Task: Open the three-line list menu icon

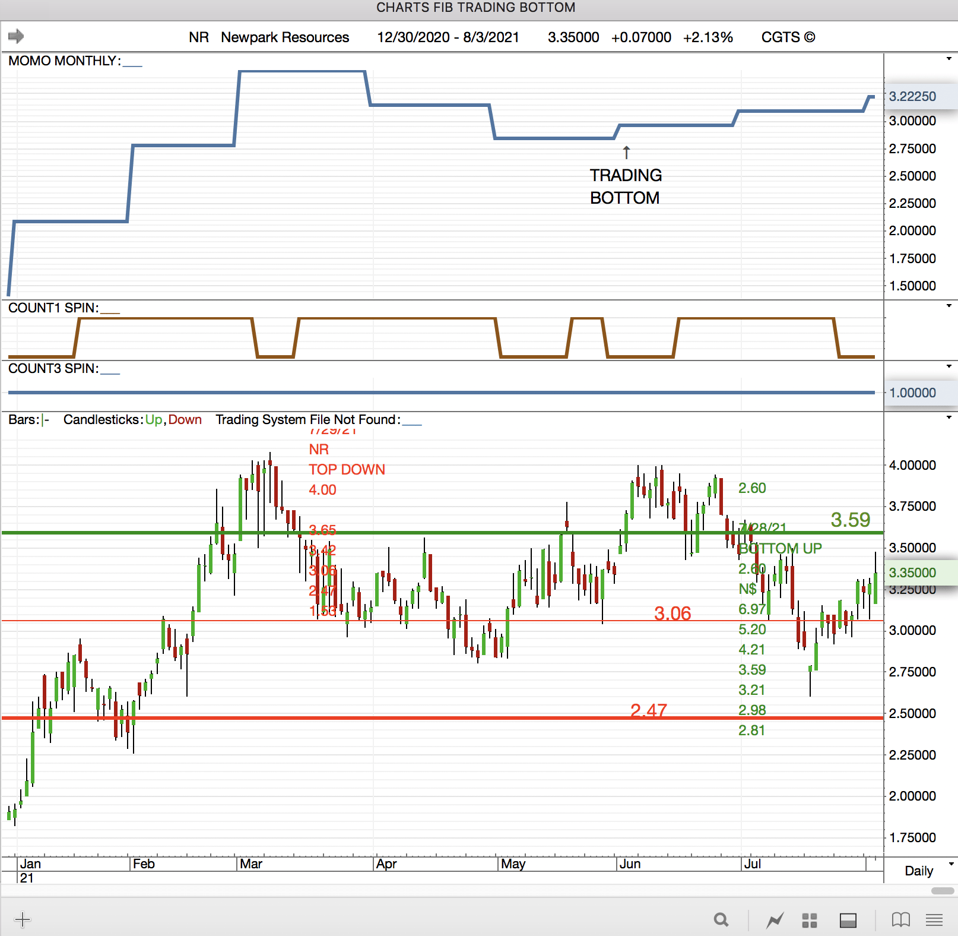Action: pos(934,920)
